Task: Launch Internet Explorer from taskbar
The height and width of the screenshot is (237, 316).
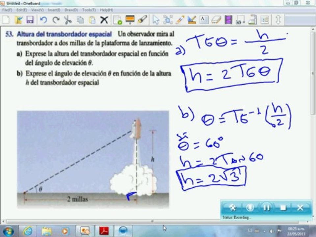Action: (28, 231)
